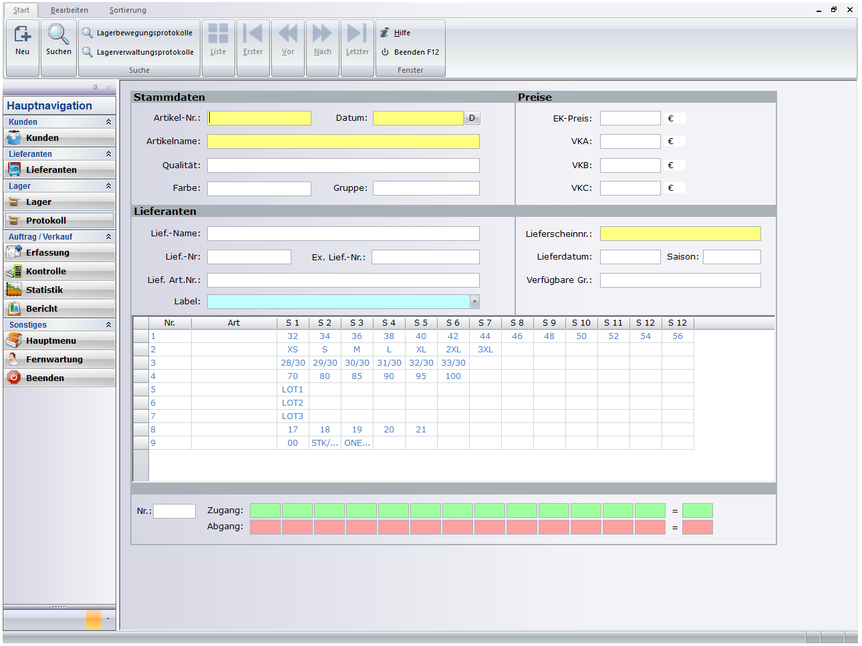
Task: Pin the Hauptnavigation panel
Action: tap(95, 87)
